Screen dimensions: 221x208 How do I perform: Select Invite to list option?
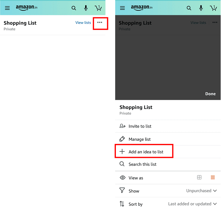pos(168,126)
